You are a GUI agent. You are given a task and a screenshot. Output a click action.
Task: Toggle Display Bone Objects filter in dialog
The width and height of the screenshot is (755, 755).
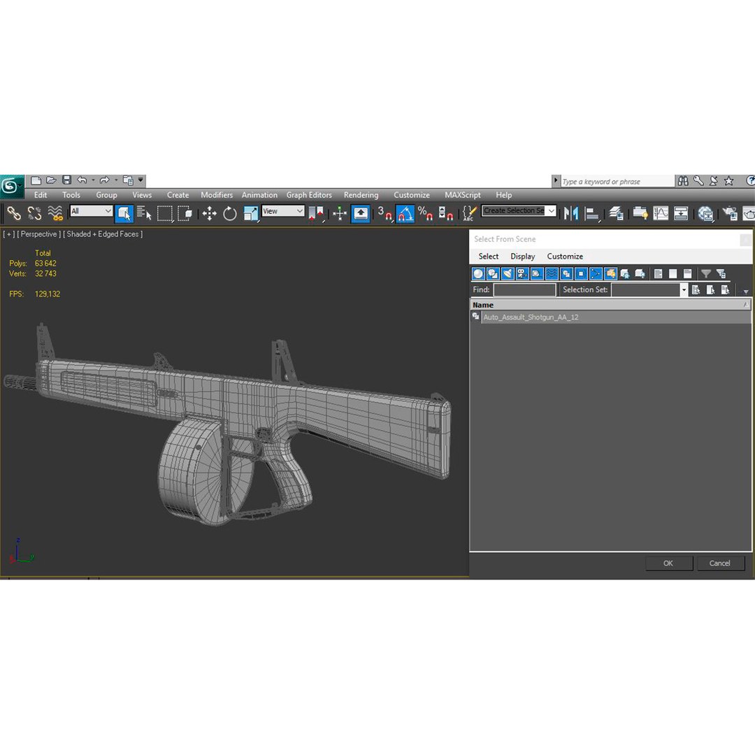pyautogui.click(x=596, y=274)
